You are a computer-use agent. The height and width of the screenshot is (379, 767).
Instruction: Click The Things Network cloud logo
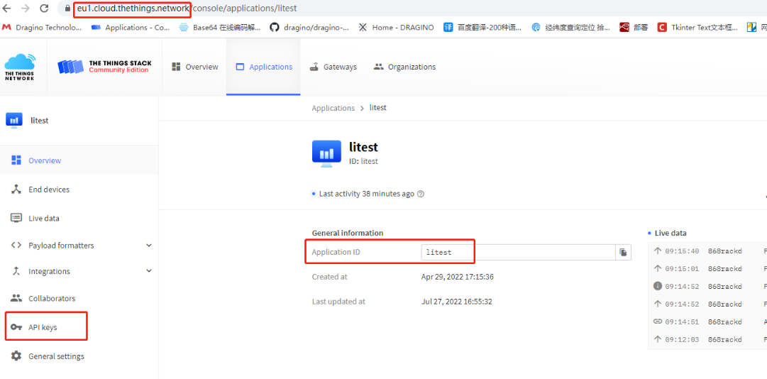tap(20, 67)
